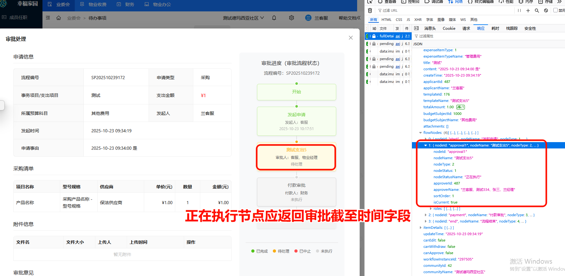Image resolution: width=565 pixels, height=276 pixels.
Task: Switch to the 安全性 tab
Action: point(530,28)
